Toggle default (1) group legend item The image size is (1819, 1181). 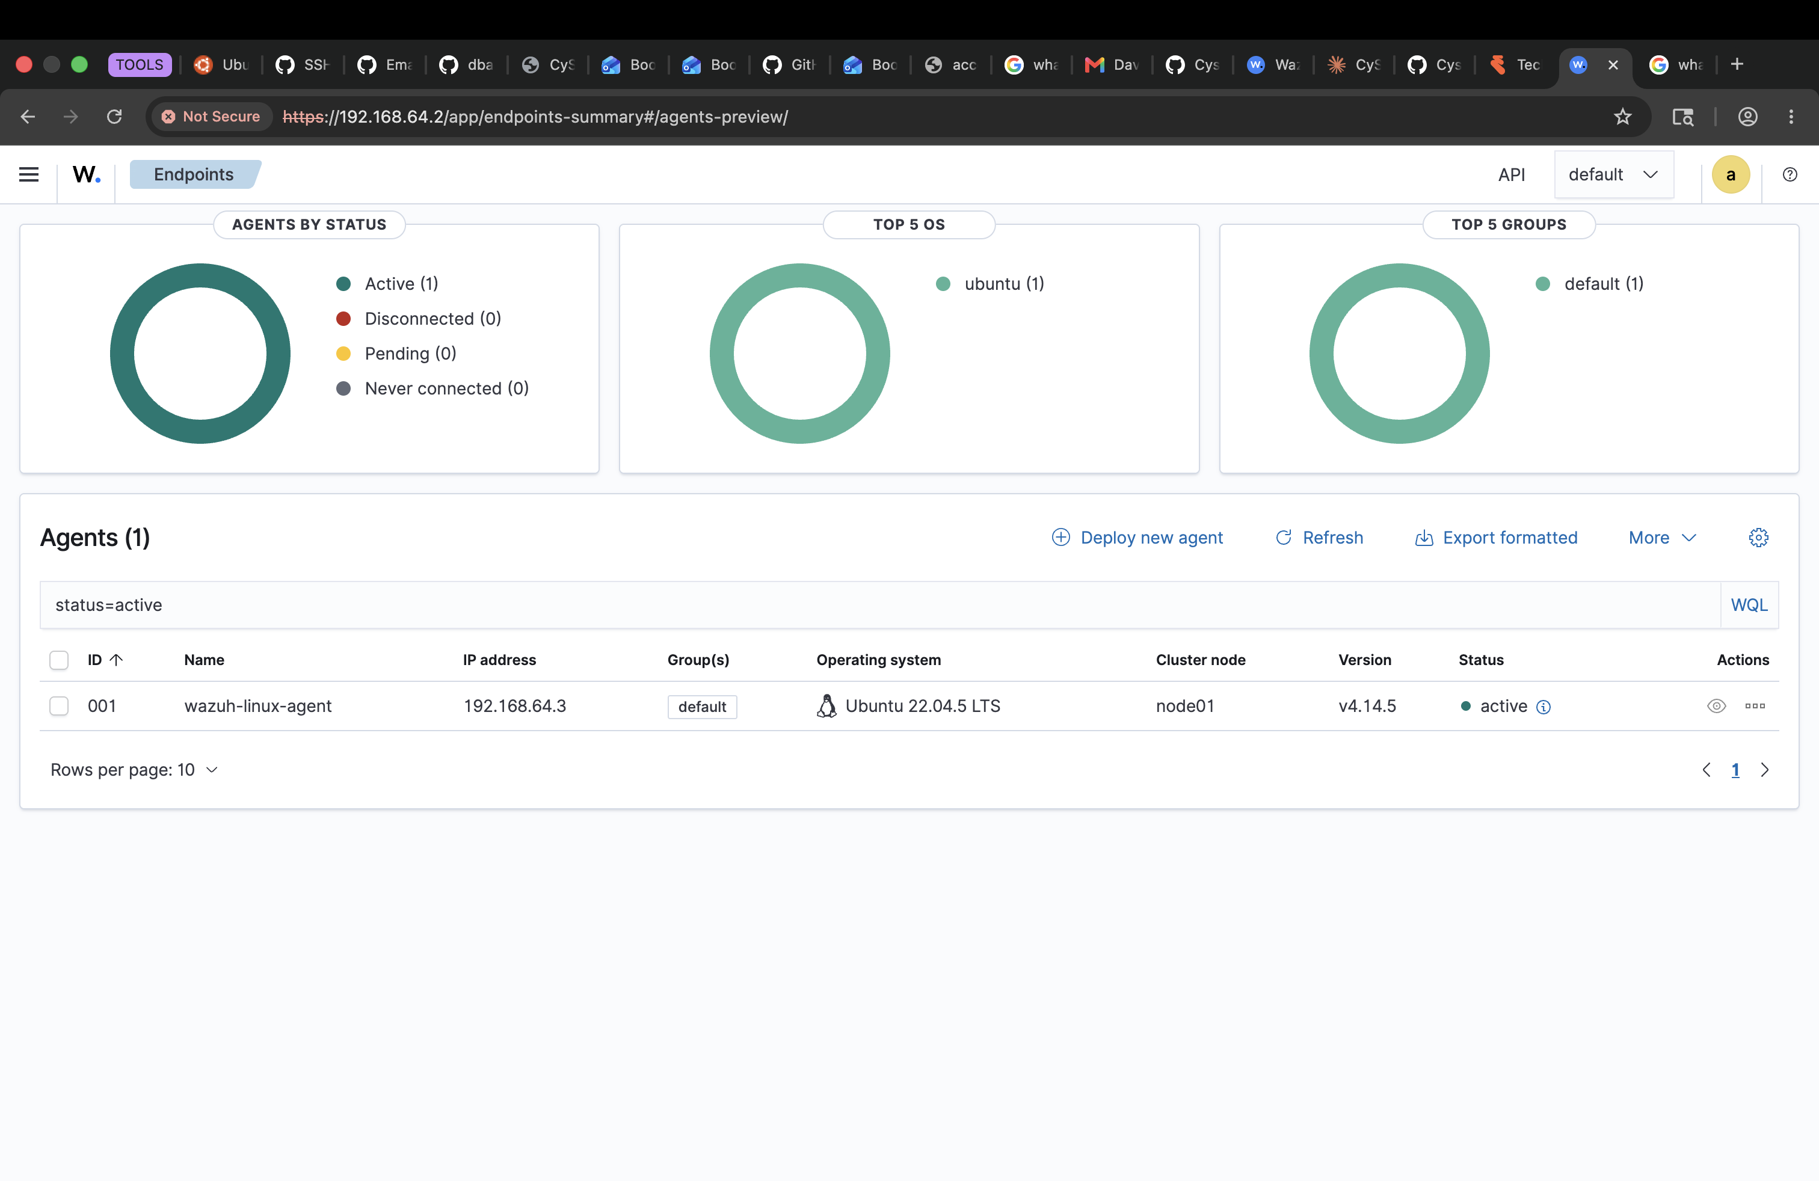click(1590, 283)
